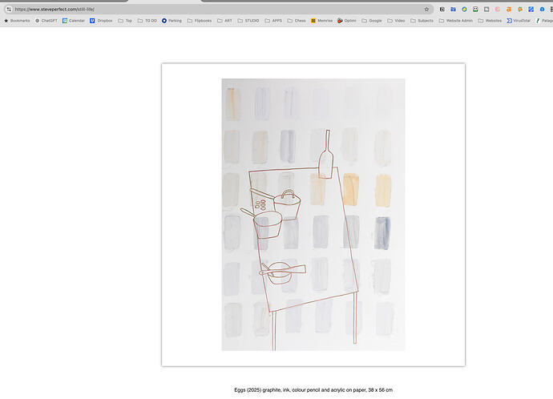This screenshot has width=553, height=399.
Task: Expand the Flipbooks bookmarks folder
Action: point(200,21)
